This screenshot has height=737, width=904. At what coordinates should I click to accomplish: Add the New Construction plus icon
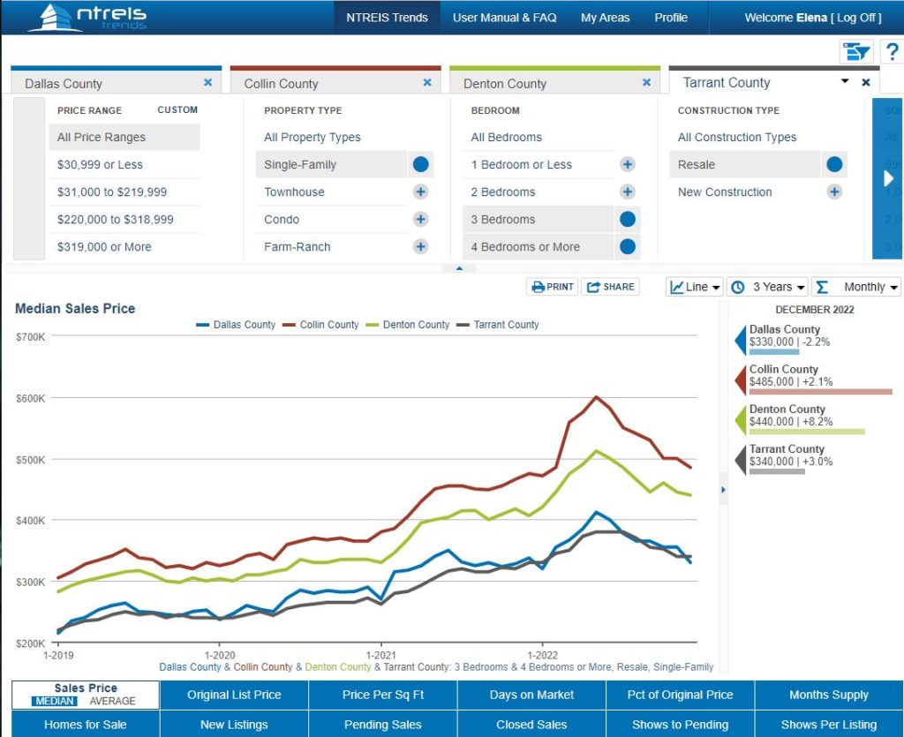pos(834,192)
